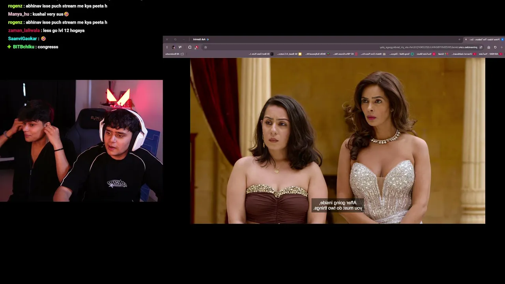Click chat username Manya_hu
This screenshot has height=284, width=505.
19,14
